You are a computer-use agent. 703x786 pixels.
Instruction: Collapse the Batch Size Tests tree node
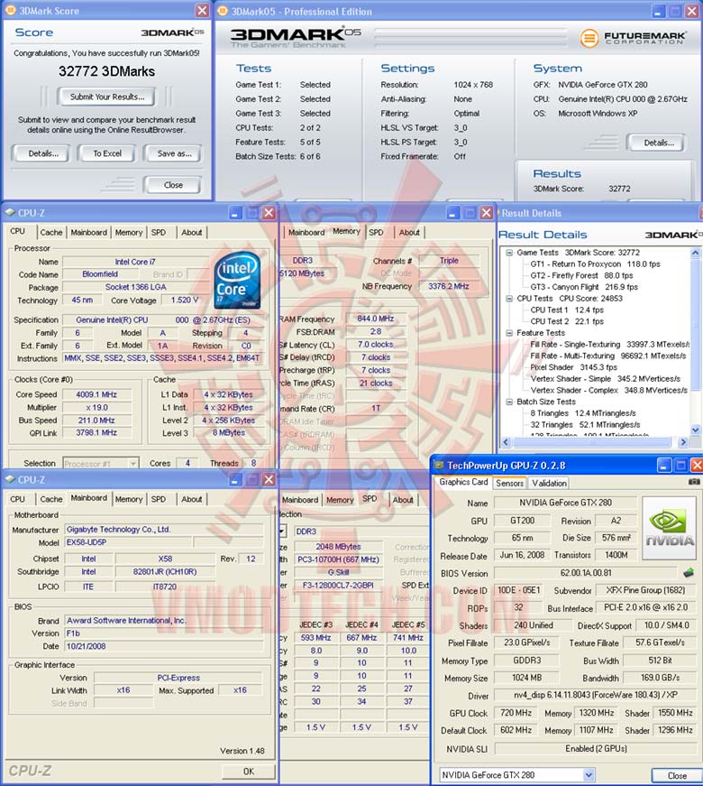coord(509,402)
